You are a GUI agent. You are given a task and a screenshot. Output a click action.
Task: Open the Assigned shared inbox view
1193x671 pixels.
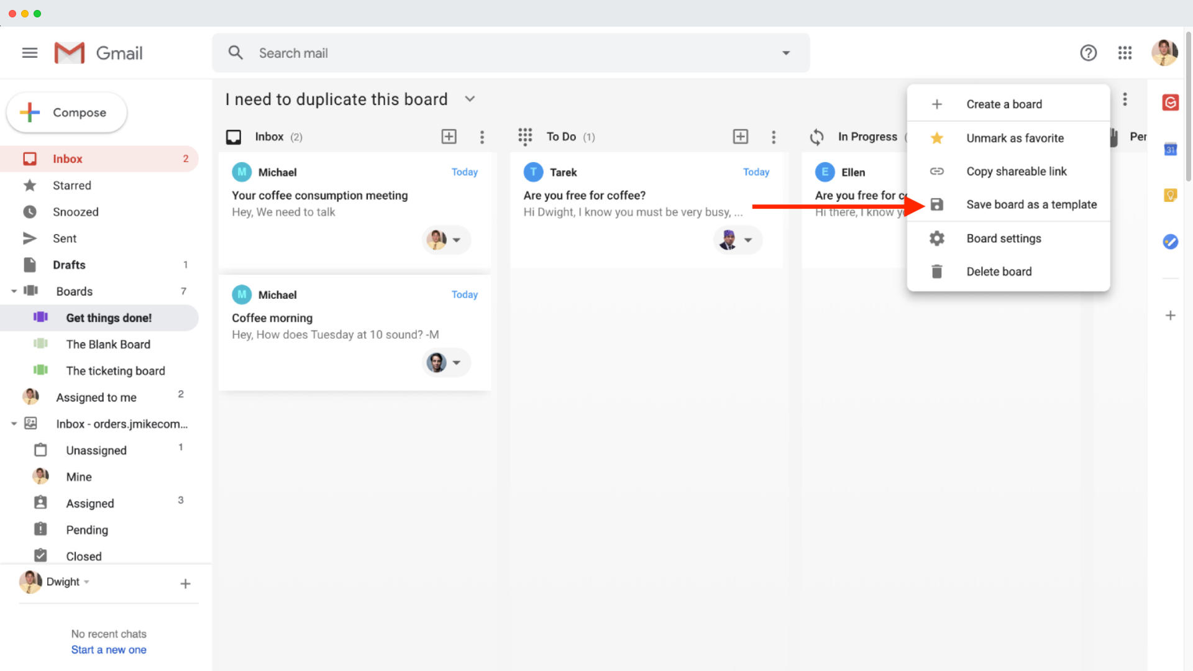tap(99, 503)
